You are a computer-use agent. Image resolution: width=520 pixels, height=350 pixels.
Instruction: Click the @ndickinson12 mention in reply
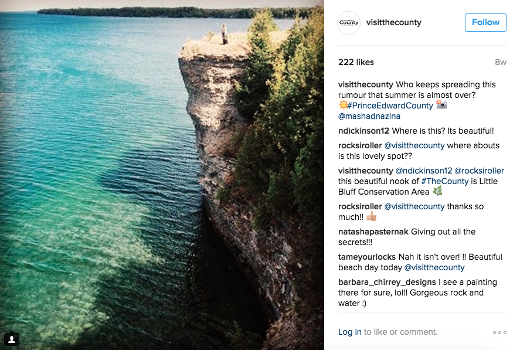424,171
